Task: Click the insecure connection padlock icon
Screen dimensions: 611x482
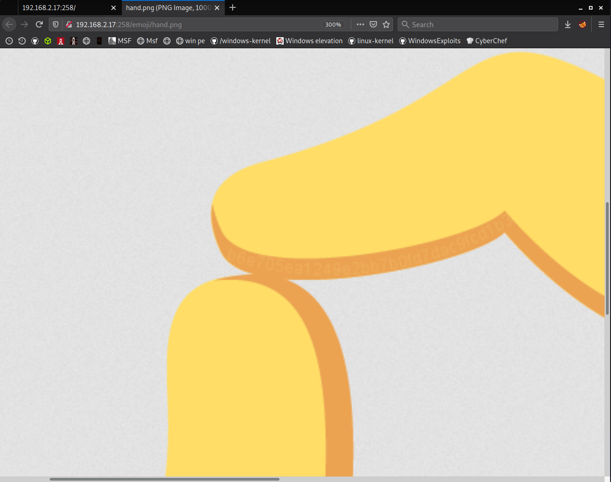Action: [69, 24]
